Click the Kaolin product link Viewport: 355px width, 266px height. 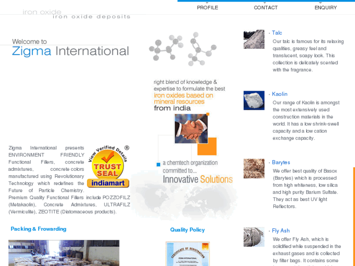[x=280, y=94]
